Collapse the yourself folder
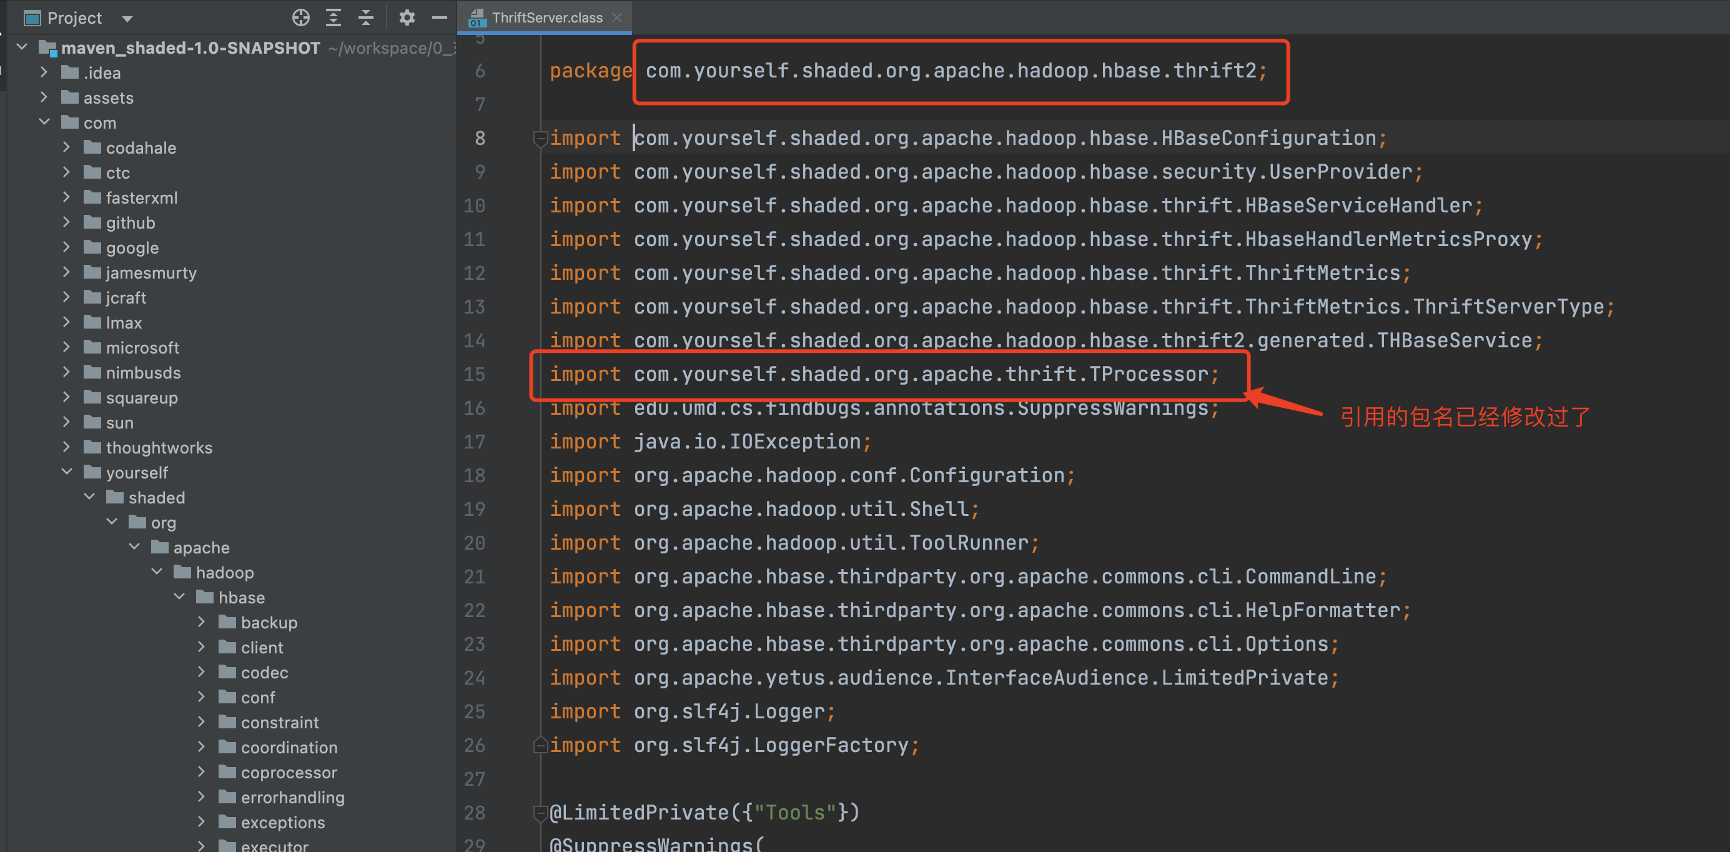The height and width of the screenshot is (852, 1730). point(66,472)
